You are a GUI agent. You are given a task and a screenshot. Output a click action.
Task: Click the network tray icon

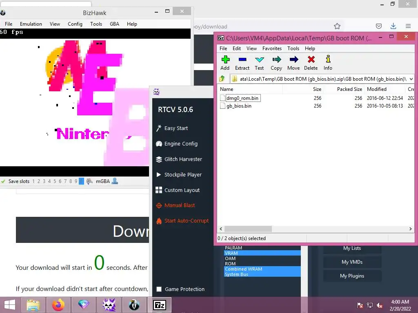370,305
